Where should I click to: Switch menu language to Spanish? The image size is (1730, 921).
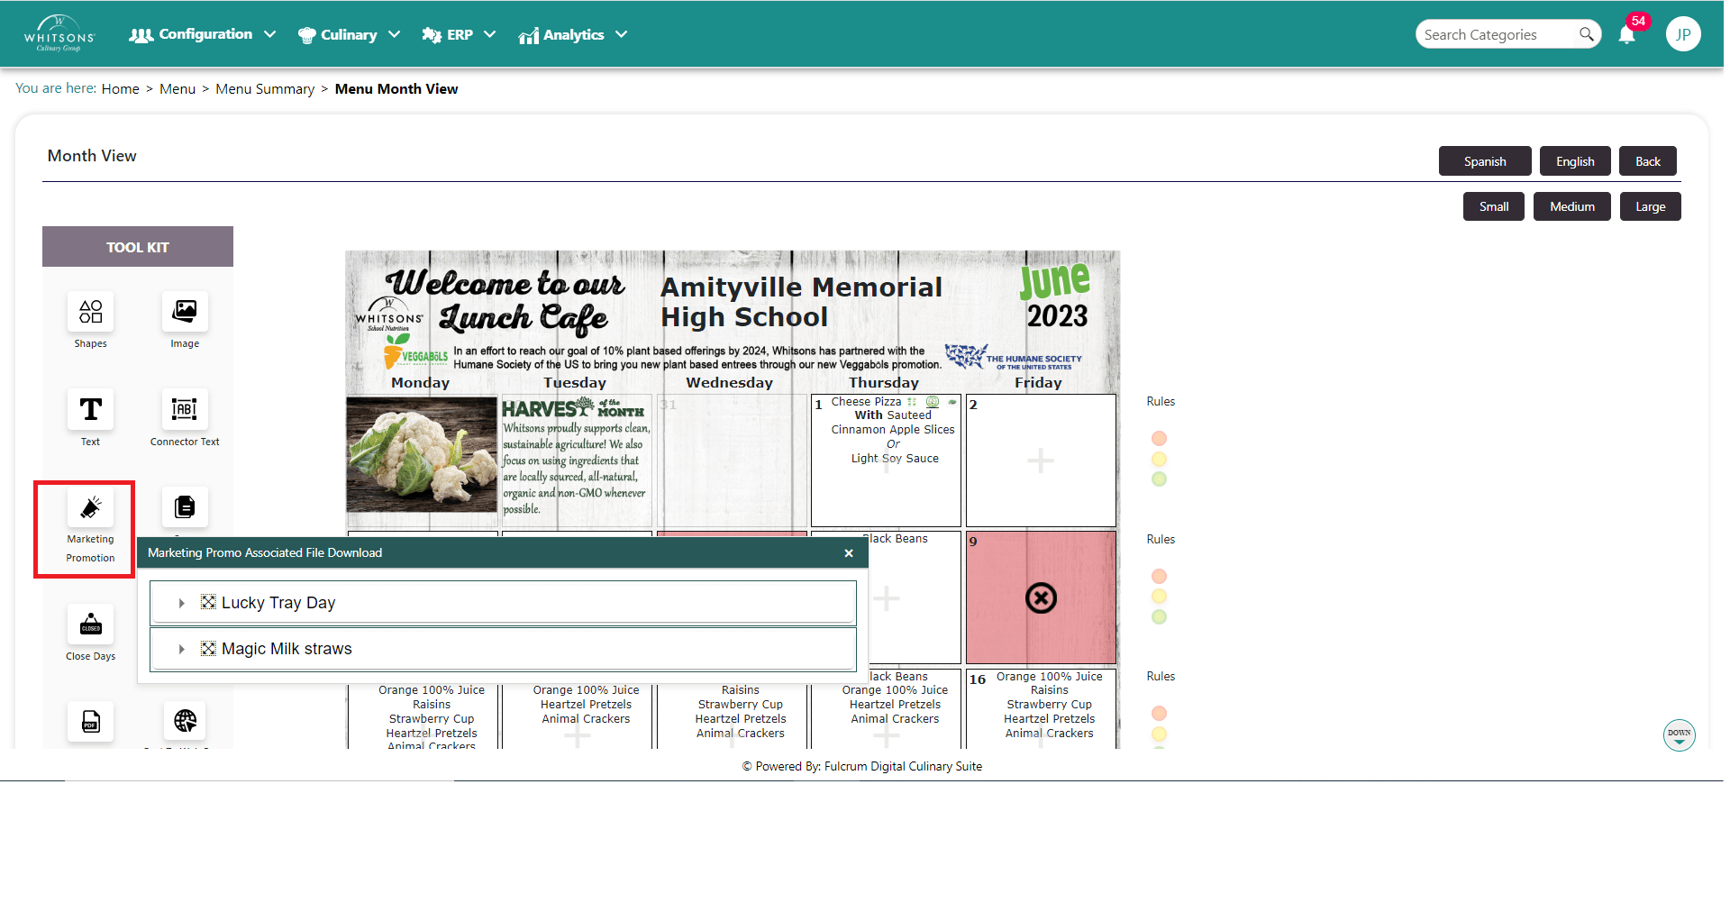coord(1484,161)
